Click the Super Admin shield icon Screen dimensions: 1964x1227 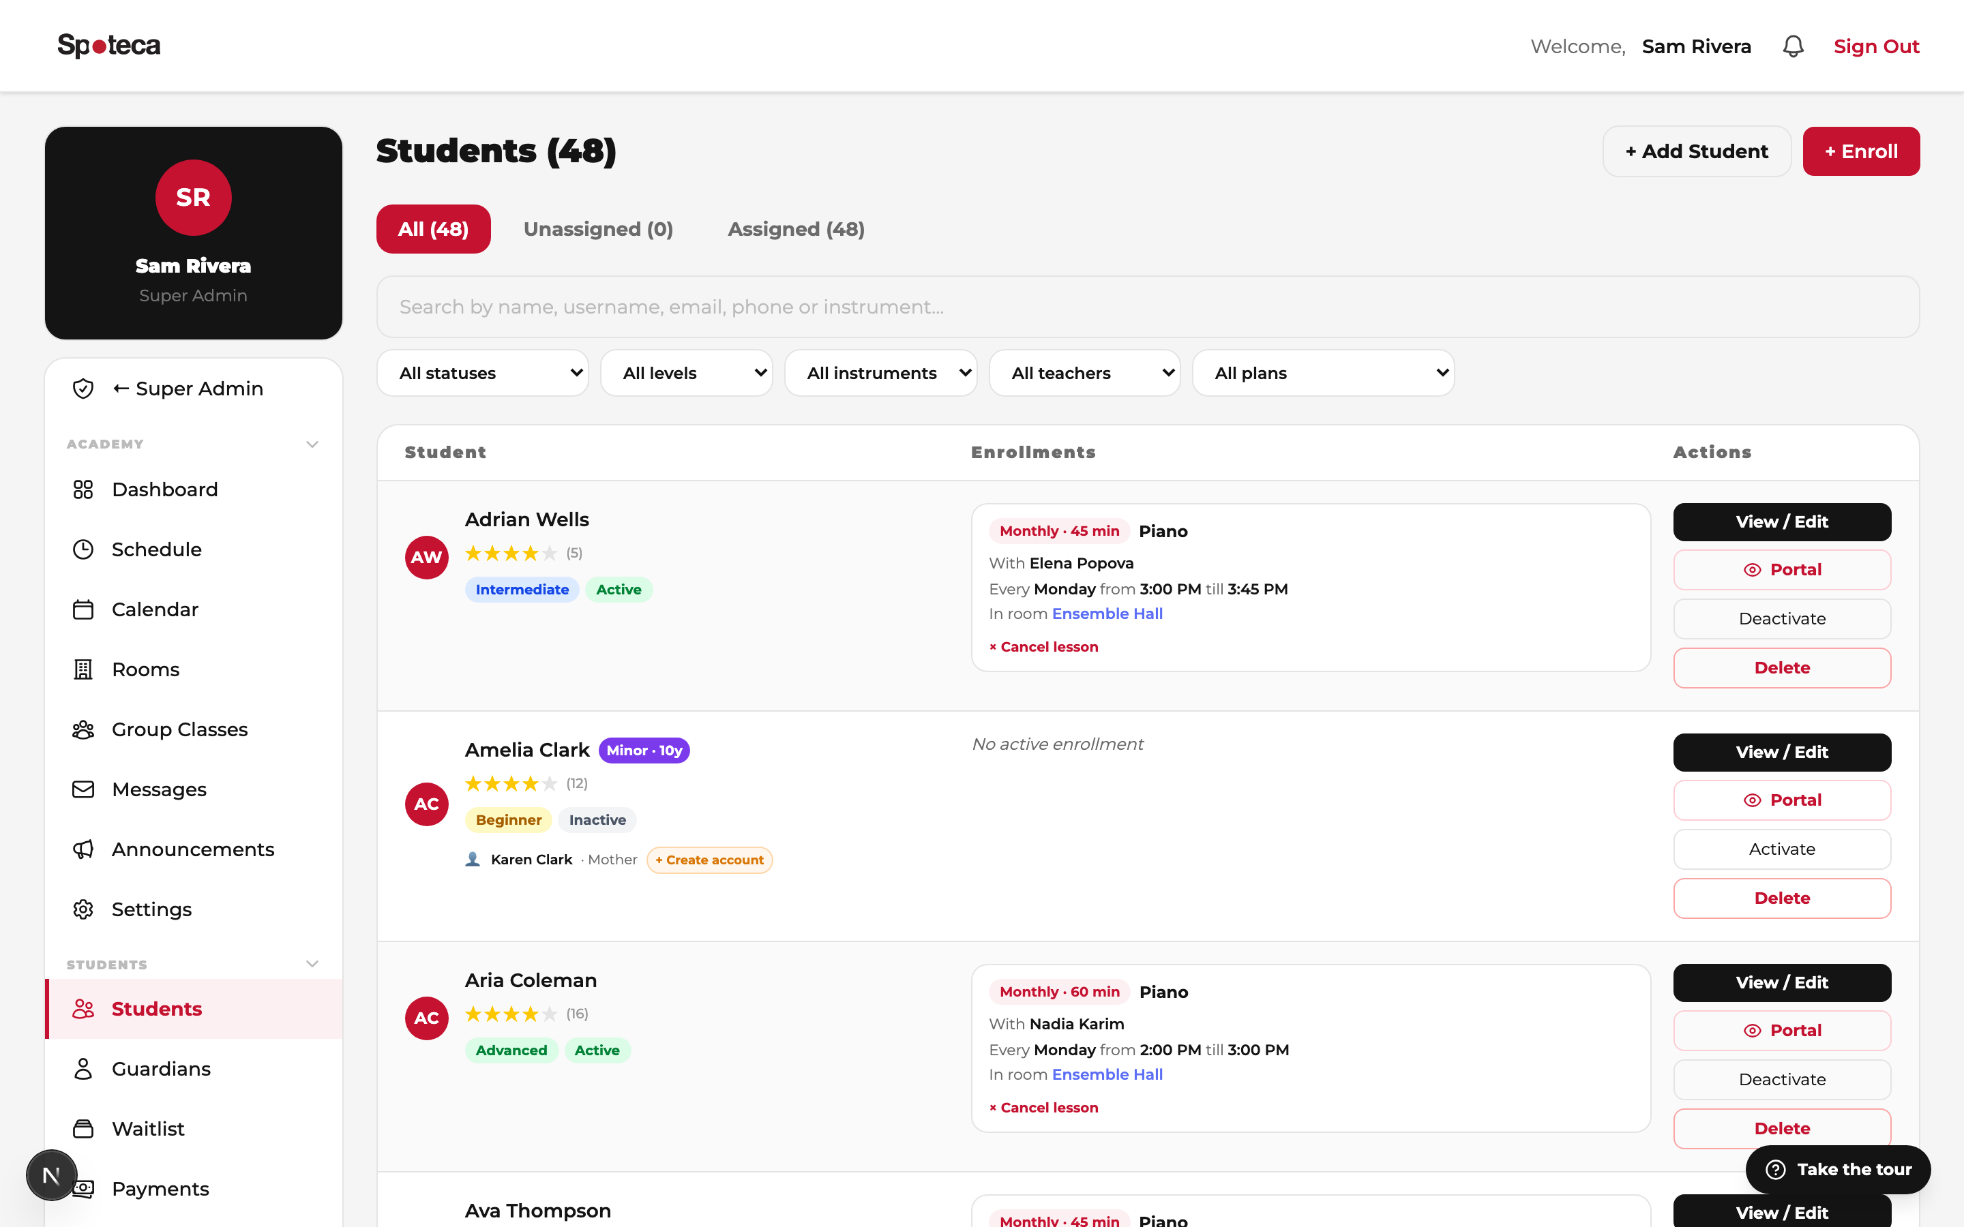tap(83, 389)
